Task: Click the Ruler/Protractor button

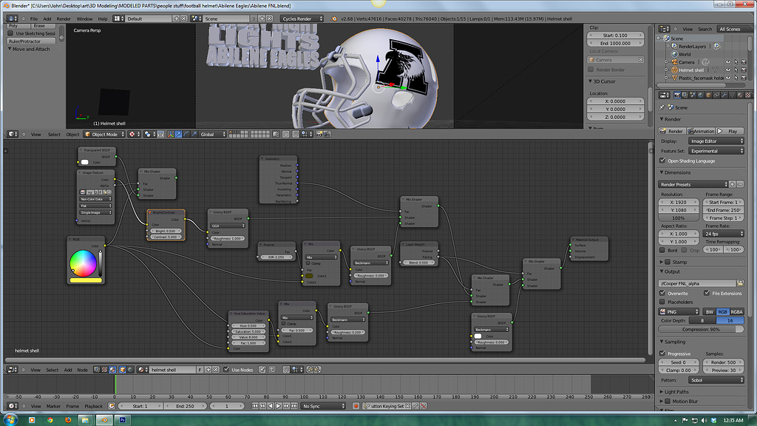Action: tap(31, 41)
